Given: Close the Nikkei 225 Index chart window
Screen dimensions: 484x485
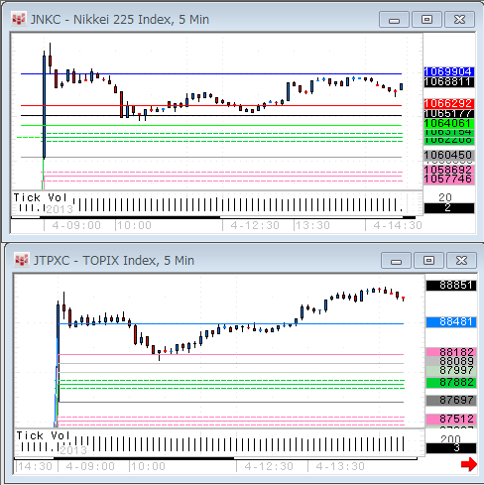Looking at the screenshot, I should point(459,20).
